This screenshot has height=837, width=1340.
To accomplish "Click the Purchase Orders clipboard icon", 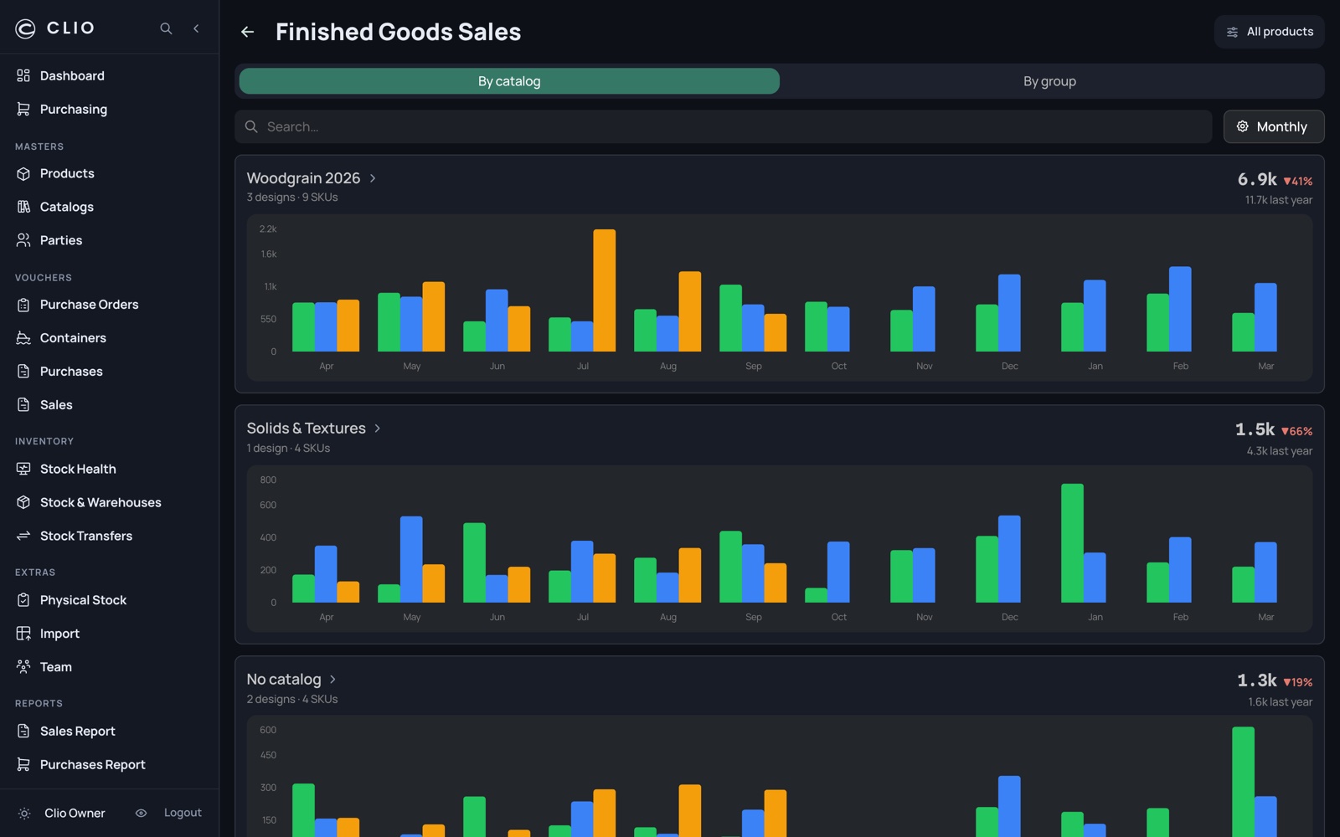I will pos(23,305).
